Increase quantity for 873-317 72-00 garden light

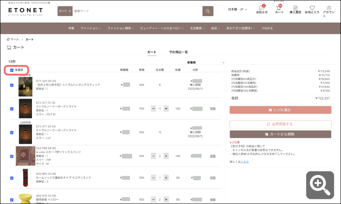[166, 108]
